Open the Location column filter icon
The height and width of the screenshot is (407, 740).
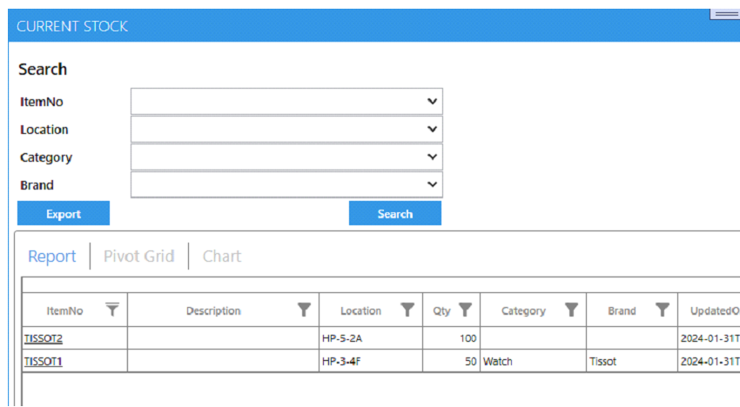coord(407,310)
